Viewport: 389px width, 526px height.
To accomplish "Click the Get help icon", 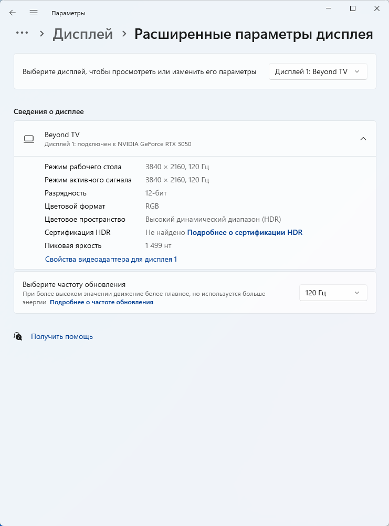I will [18, 336].
